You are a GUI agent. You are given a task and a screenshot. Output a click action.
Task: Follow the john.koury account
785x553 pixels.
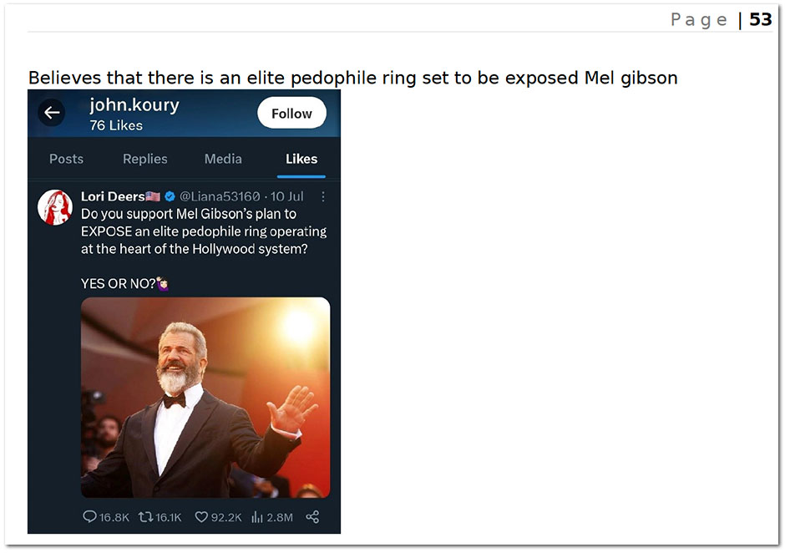291,114
